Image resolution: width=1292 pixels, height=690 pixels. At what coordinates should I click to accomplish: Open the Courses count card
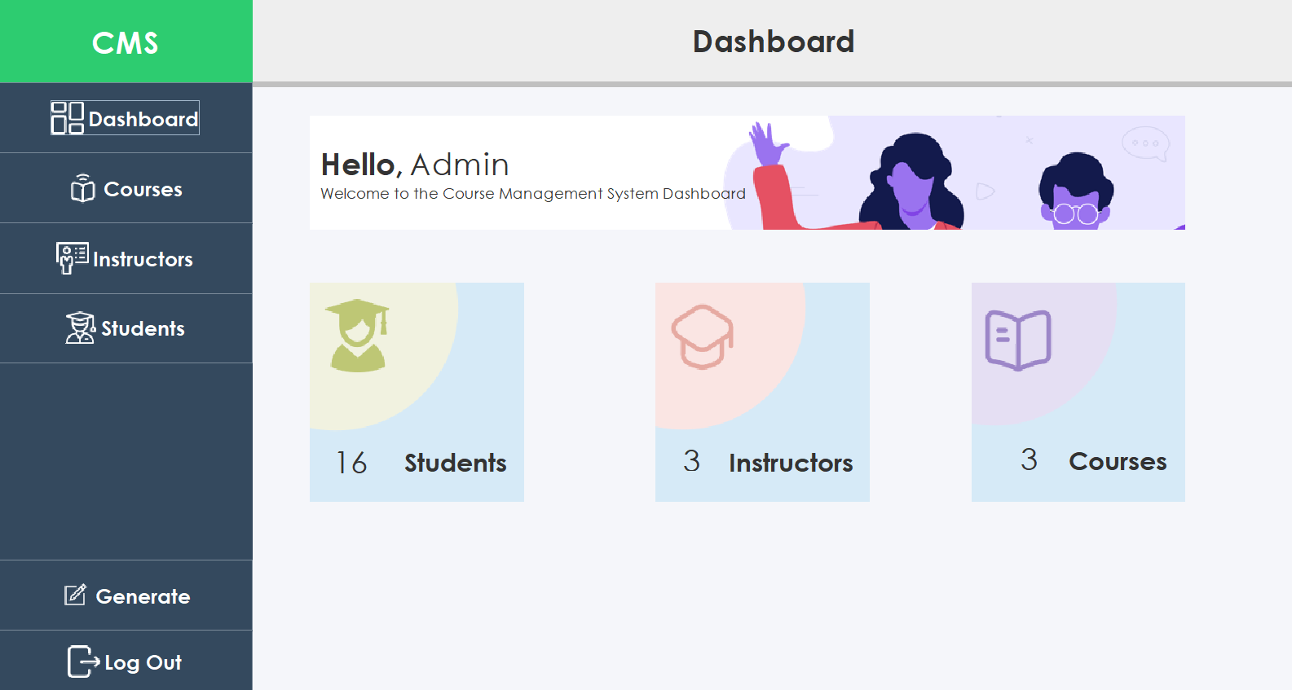(1078, 392)
